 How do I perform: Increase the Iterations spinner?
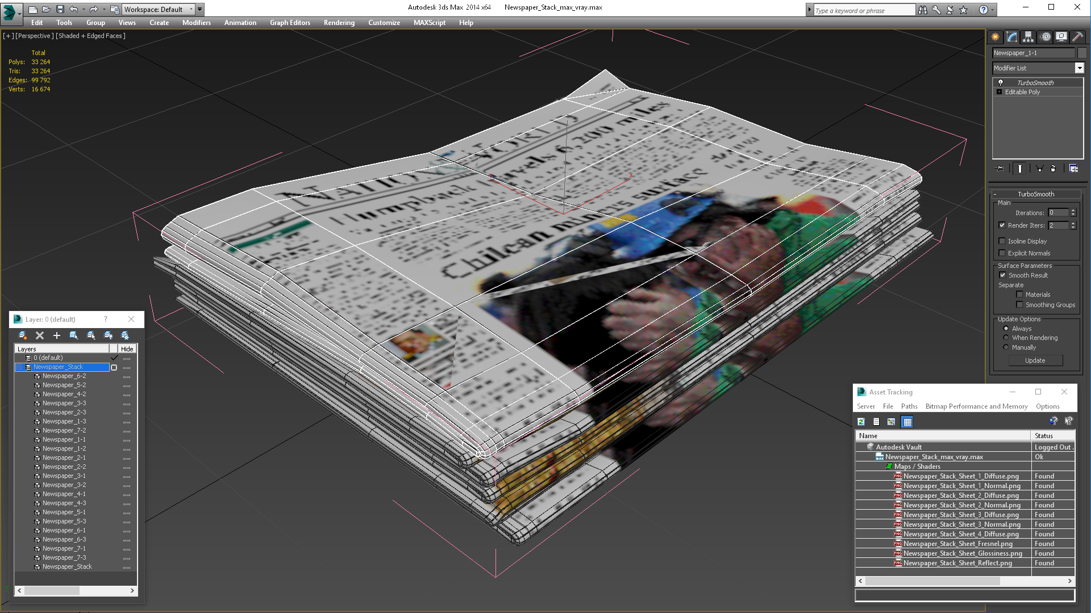click(1073, 211)
